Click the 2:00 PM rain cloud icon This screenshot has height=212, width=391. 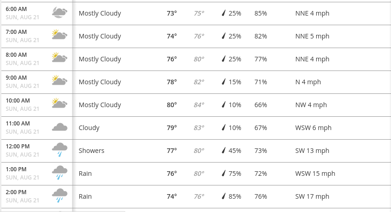[x=60, y=196]
